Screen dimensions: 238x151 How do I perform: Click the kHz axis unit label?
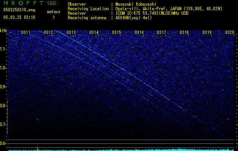[3, 31]
